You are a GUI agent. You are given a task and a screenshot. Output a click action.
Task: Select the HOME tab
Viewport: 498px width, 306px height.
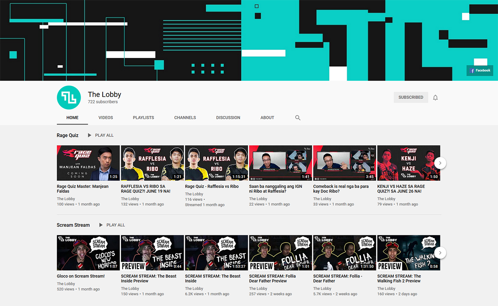click(72, 117)
